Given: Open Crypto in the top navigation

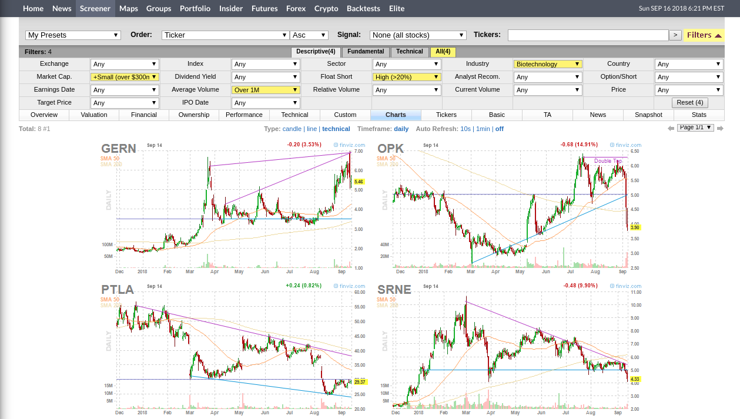Looking at the screenshot, I should (x=326, y=8).
